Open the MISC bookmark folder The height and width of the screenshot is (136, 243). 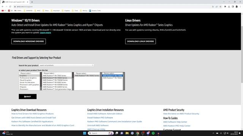pos(37,11)
